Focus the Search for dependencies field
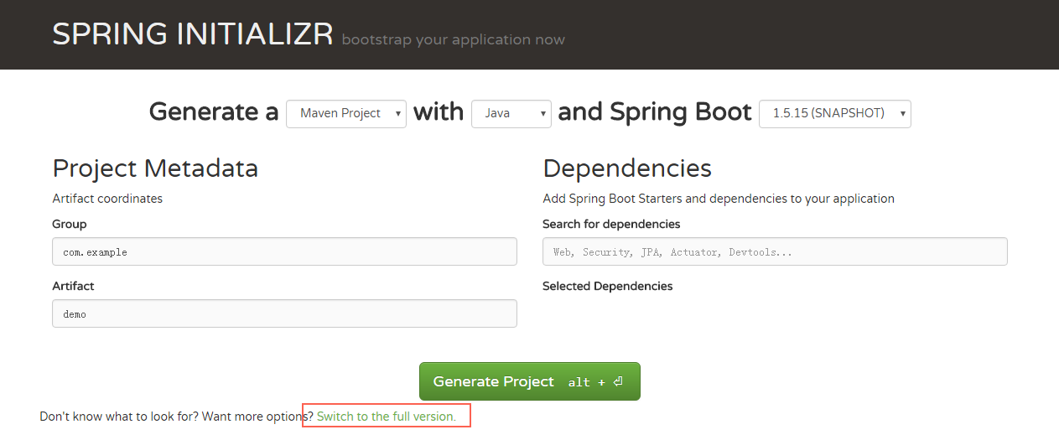This screenshot has width=1059, height=440. coord(775,251)
